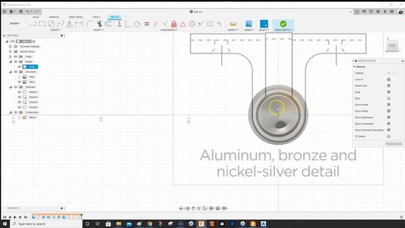Apply the Equal constraint
This screenshot has width=405, height=228.
click(147, 24)
